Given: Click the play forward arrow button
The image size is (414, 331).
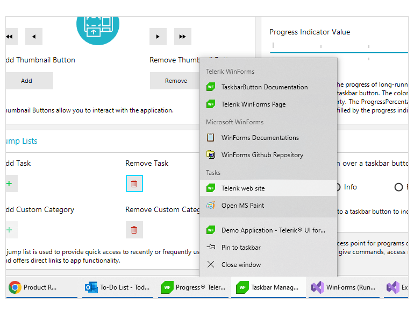Looking at the screenshot, I should [158, 37].
